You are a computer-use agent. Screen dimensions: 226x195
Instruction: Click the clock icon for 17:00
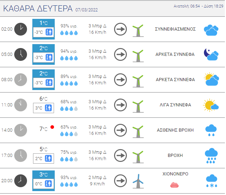[20, 155]
